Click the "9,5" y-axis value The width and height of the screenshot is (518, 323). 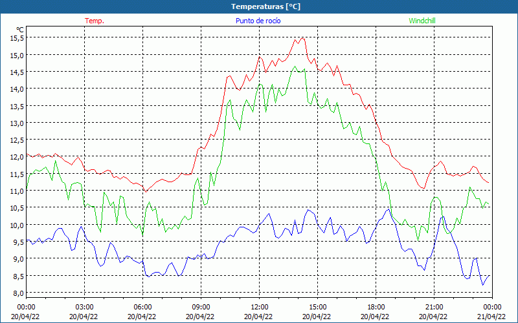tap(18, 242)
